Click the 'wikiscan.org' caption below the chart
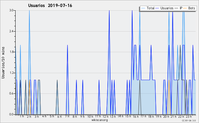The image size is (199, 123). [x=99, y=120]
